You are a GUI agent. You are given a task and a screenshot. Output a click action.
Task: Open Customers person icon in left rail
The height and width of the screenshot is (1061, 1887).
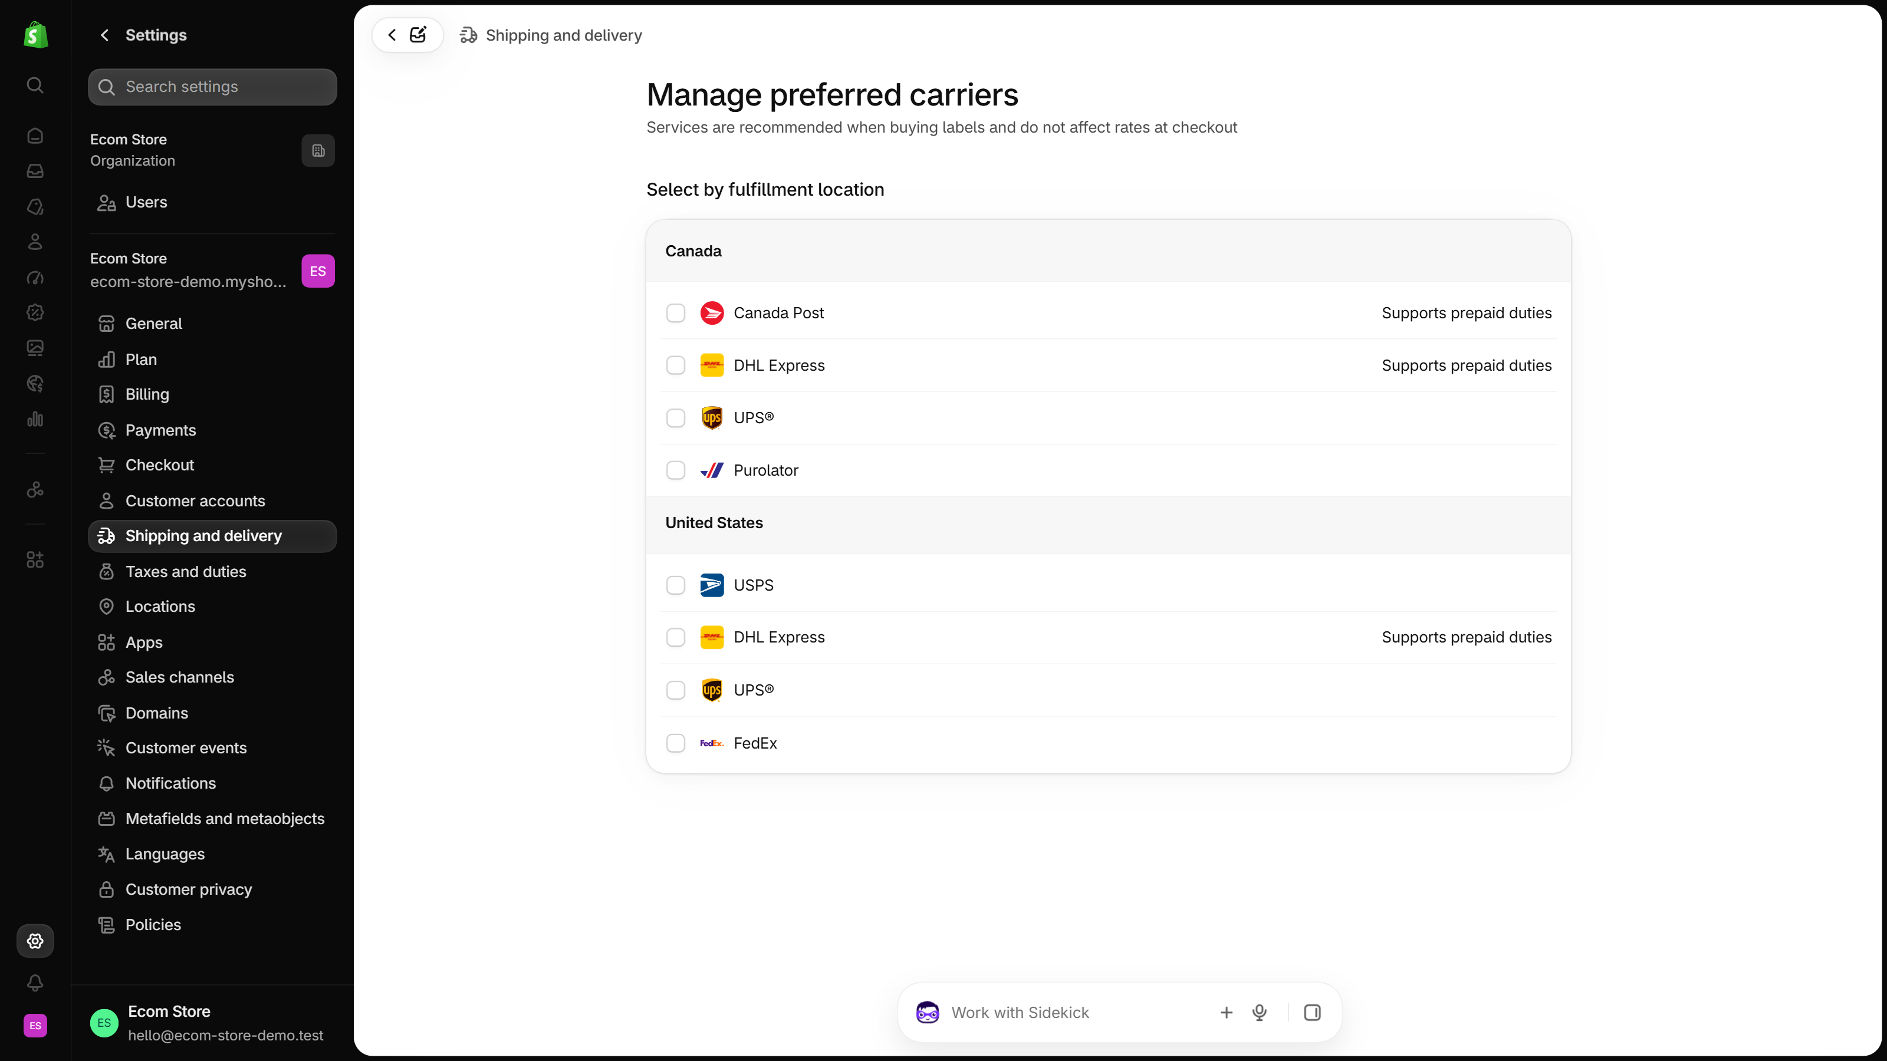(35, 242)
